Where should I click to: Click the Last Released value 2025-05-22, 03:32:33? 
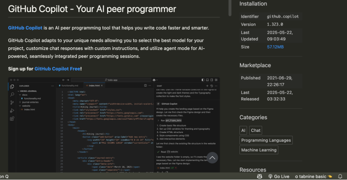(280, 96)
